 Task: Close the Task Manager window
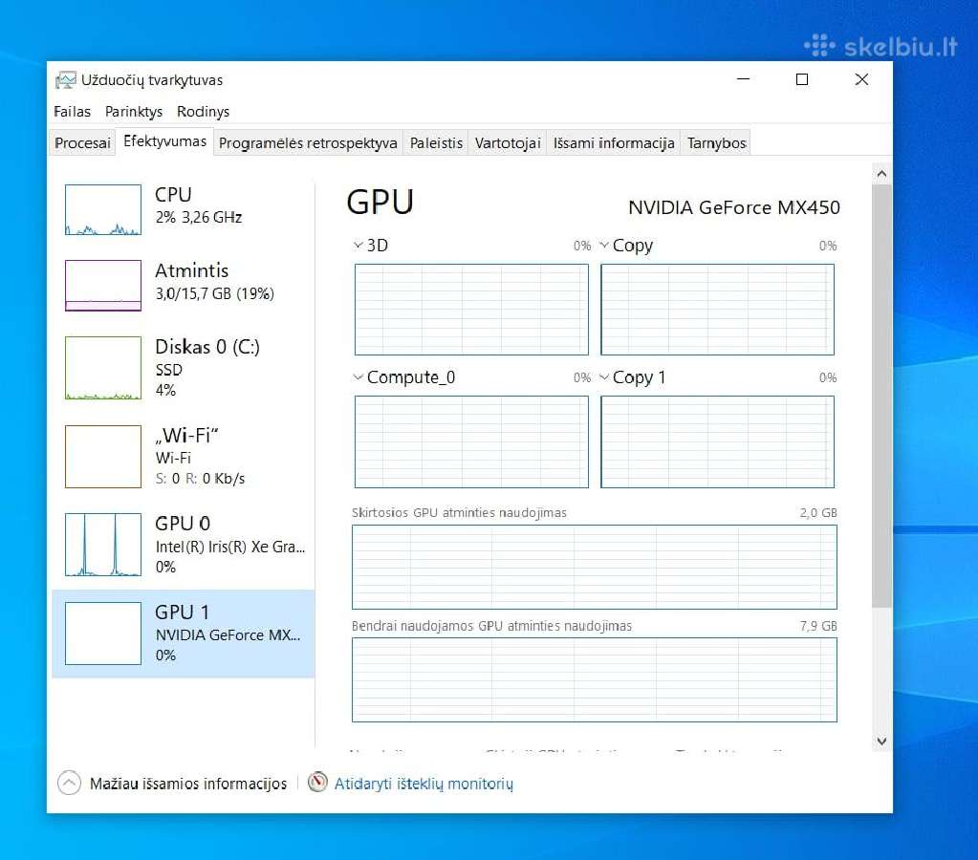pyautogui.click(x=861, y=79)
